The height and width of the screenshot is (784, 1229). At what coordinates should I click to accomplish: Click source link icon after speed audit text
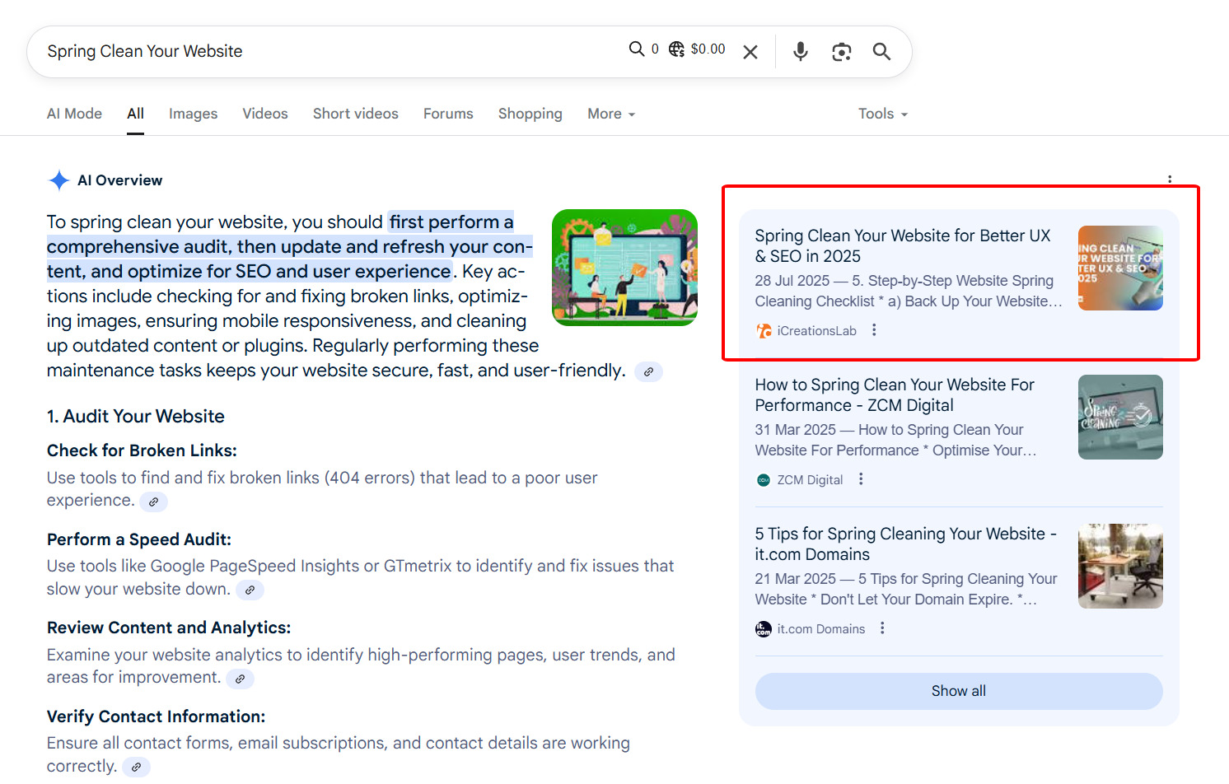point(250,590)
